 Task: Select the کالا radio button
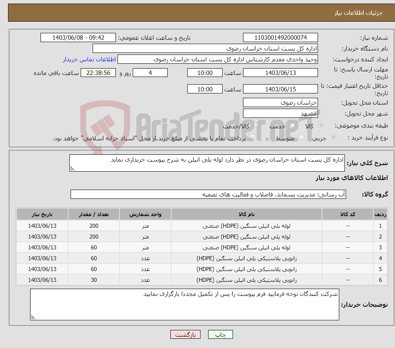point(321,125)
